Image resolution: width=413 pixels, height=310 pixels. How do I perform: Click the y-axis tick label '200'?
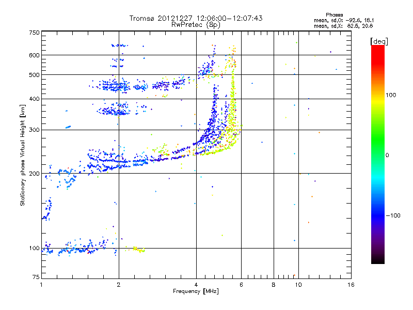click(34, 174)
